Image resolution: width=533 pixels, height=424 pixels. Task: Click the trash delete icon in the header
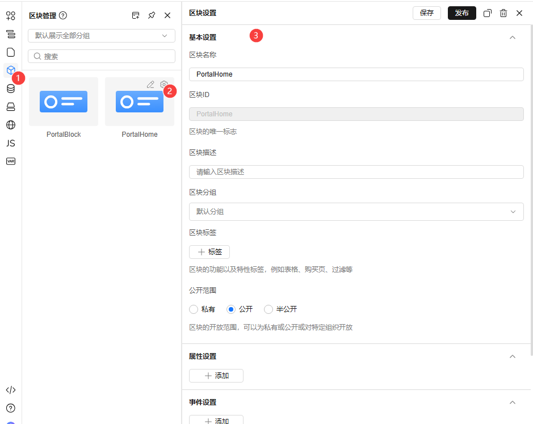503,12
